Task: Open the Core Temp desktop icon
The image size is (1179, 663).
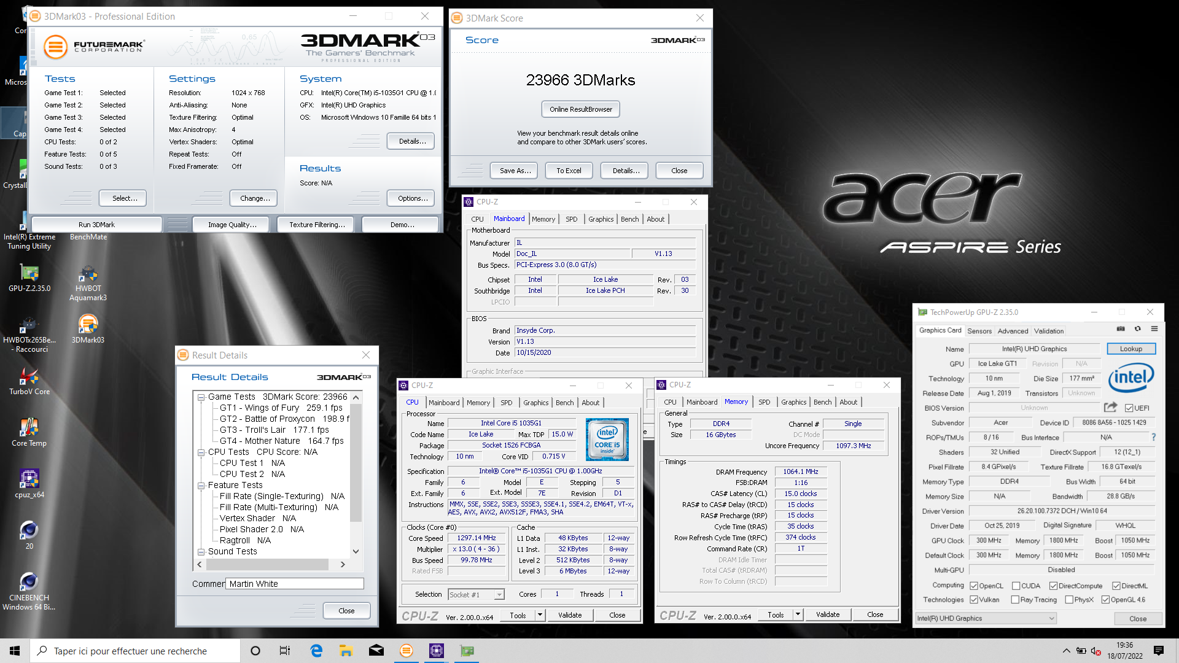Action: pos(29,432)
